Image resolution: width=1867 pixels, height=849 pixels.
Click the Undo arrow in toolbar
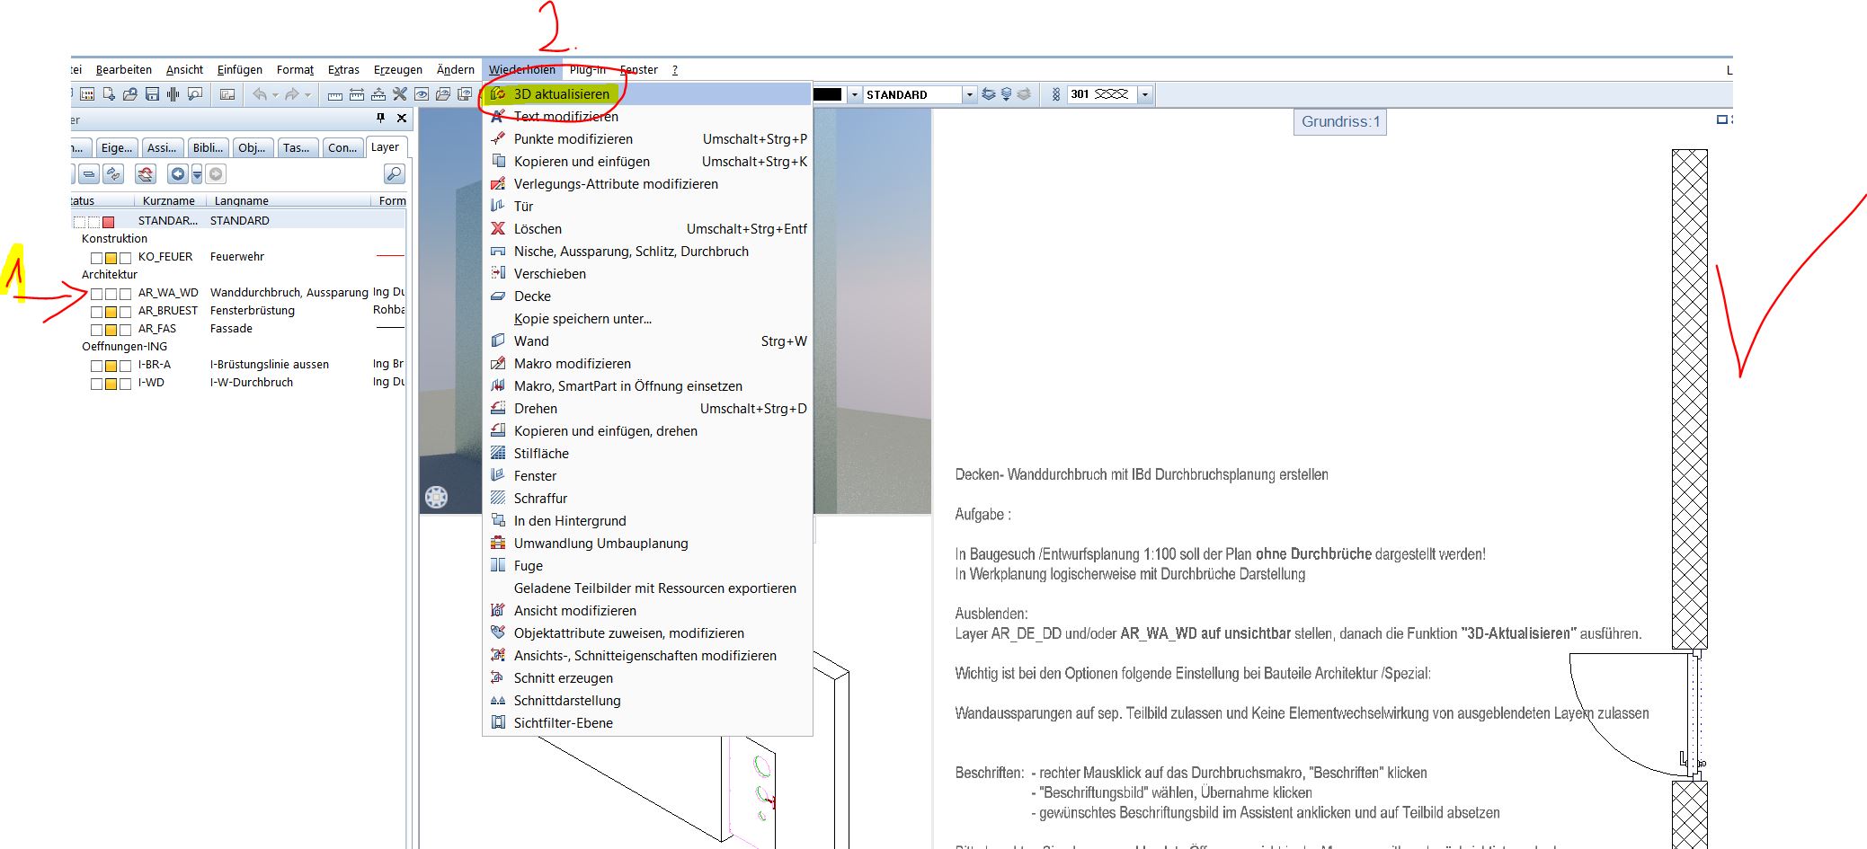pyautogui.click(x=259, y=94)
